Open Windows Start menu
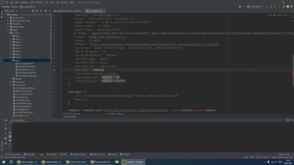Screen dimensions: 294x165 pos(4,162)
